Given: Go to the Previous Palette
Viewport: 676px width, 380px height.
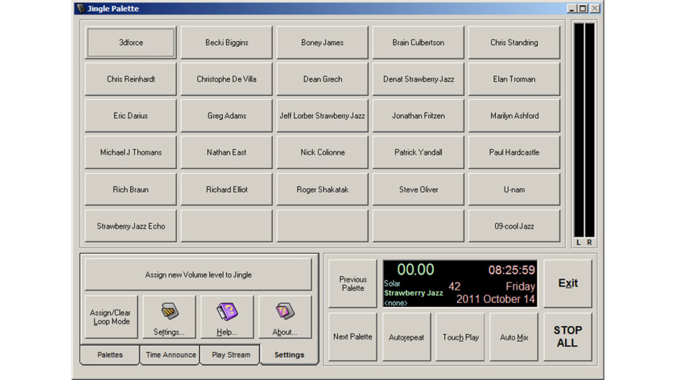Looking at the screenshot, I should click(353, 284).
